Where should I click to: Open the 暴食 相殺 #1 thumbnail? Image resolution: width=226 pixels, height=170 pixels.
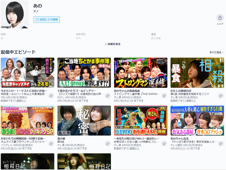click(x=197, y=72)
